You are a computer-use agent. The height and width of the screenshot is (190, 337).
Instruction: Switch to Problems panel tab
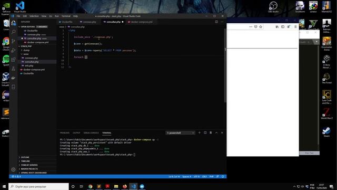[65, 133]
